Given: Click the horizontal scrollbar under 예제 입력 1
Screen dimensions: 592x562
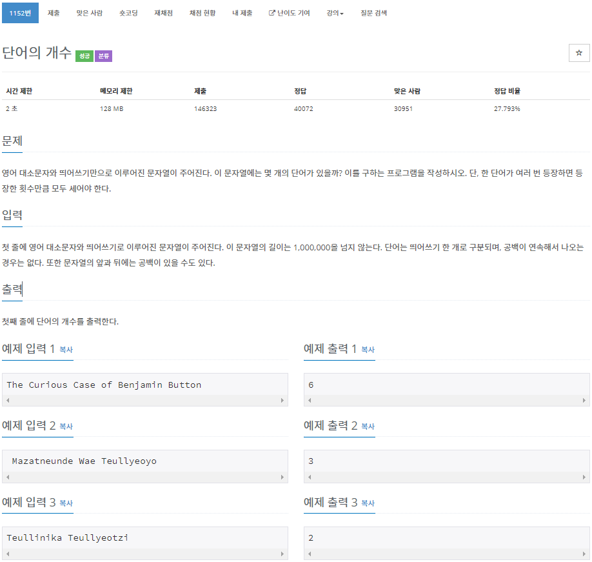Looking at the screenshot, I should click(x=145, y=399).
